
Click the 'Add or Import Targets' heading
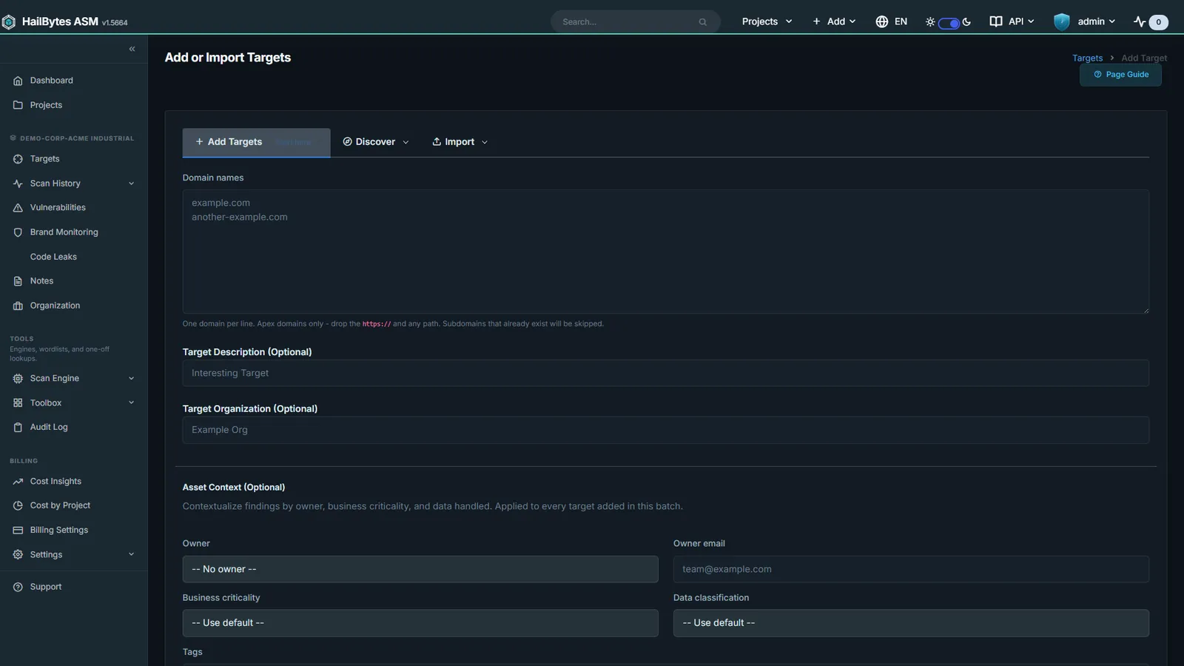tap(228, 58)
